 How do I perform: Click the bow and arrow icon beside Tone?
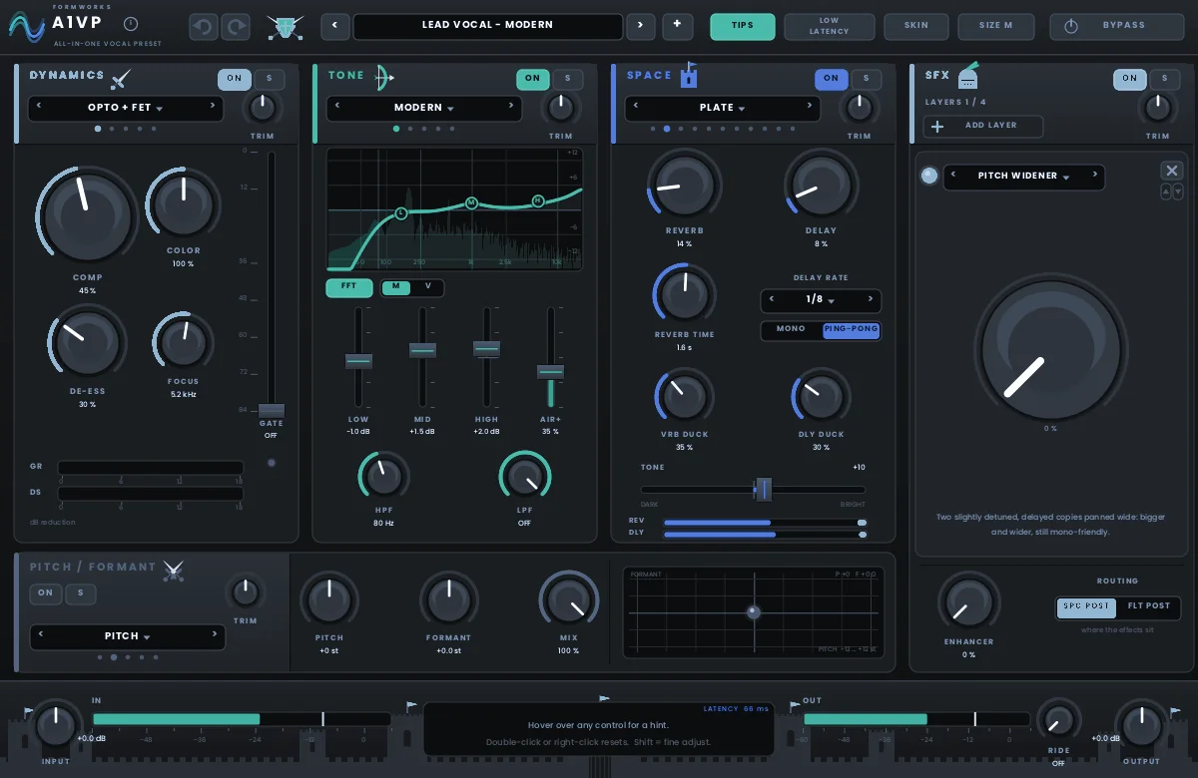pyautogui.click(x=385, y=77)
